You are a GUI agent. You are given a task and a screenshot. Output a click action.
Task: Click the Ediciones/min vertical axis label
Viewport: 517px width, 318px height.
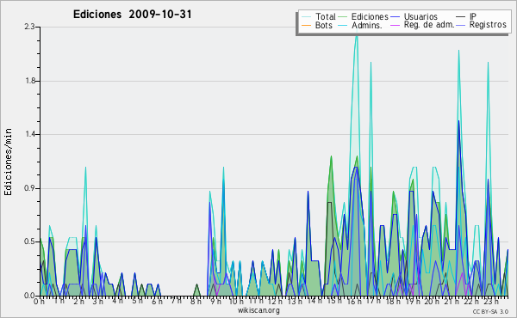point(8,162)
